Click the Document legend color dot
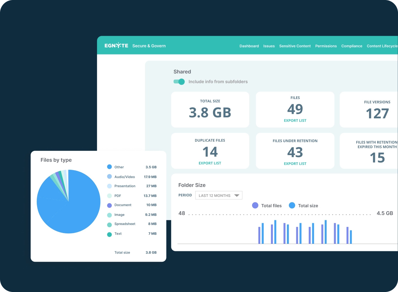Image resolution: width=398 pixels, height=292 pixels. pos(109,205)
